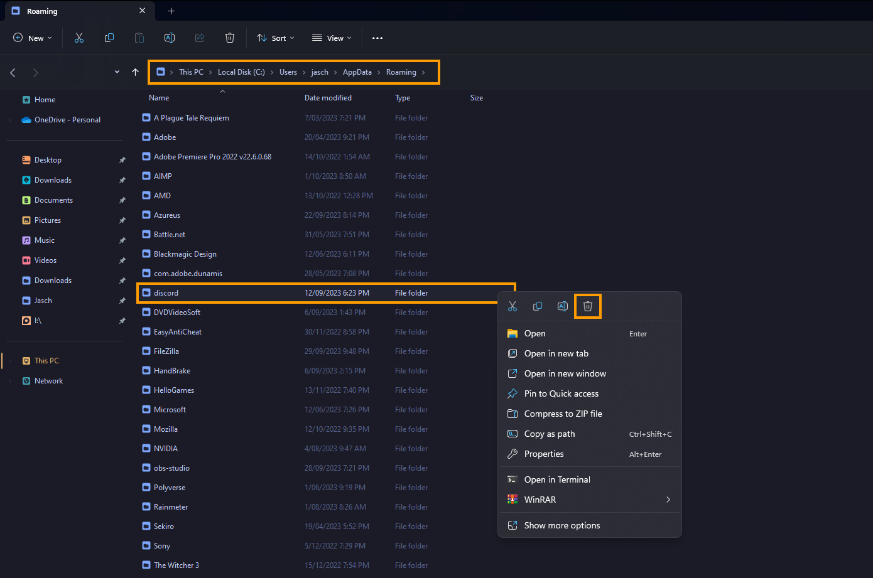The image size is (873, 578).
Task: Add a new tab with the plus button
Action: [171, 11]
